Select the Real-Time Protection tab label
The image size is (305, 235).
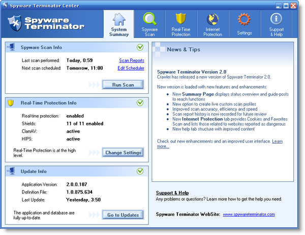(180, 32)
